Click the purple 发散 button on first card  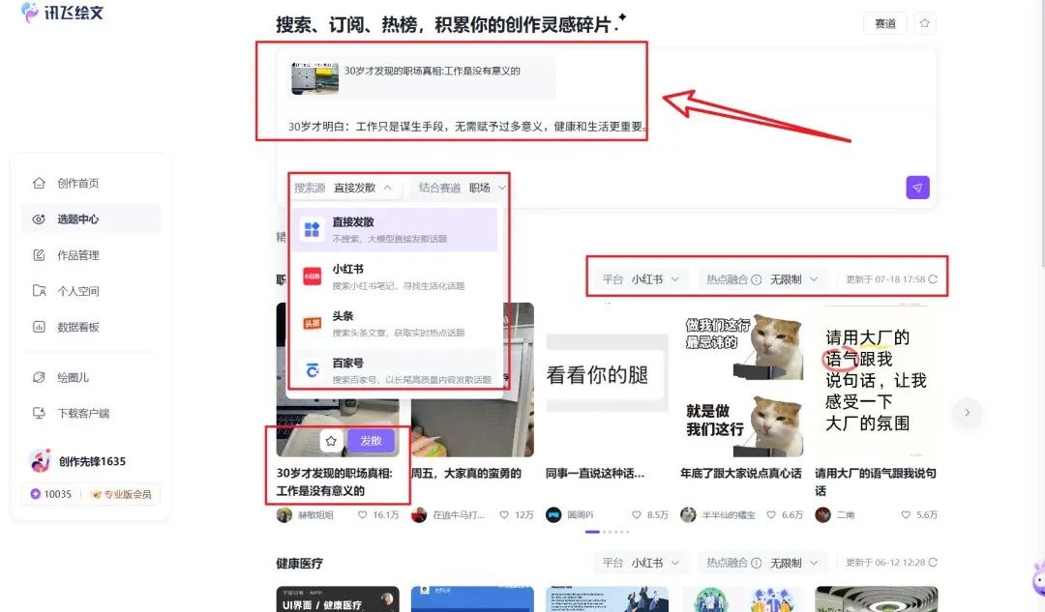click(x=371, y=441)
